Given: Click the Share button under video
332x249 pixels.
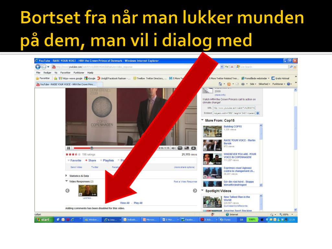Looking at the screenshot, I should [x=91, y=160].
